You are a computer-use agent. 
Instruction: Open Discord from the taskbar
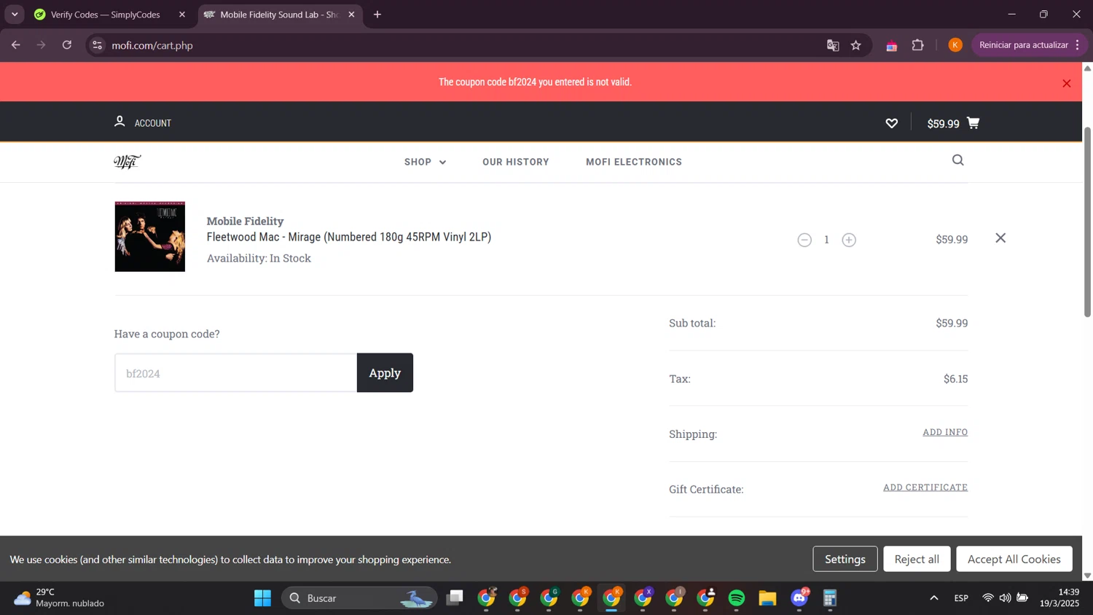point(799,598)
